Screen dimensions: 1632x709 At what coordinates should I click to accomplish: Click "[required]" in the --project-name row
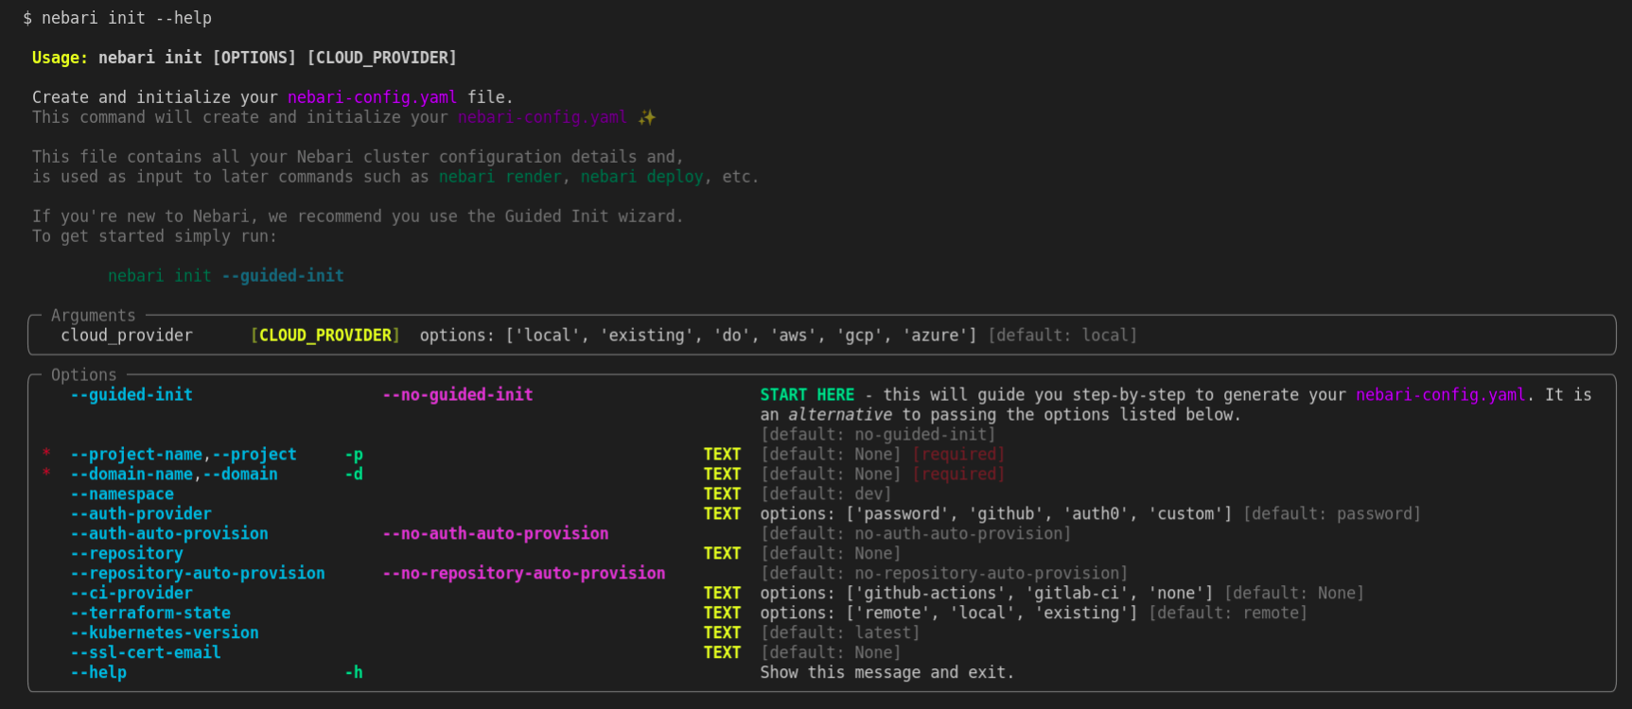pos(958,455)
